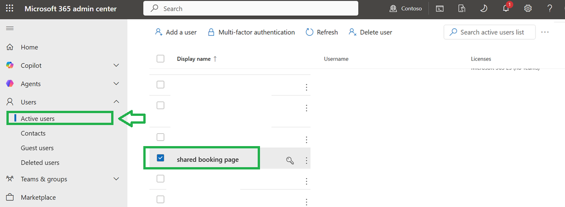Open the document report icon in header

(462, 9)
